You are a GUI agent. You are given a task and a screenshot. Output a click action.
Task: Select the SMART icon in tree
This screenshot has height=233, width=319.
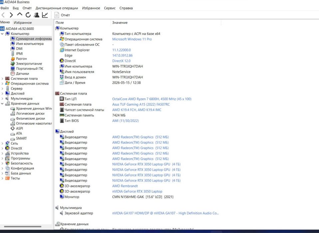[13, 138]
